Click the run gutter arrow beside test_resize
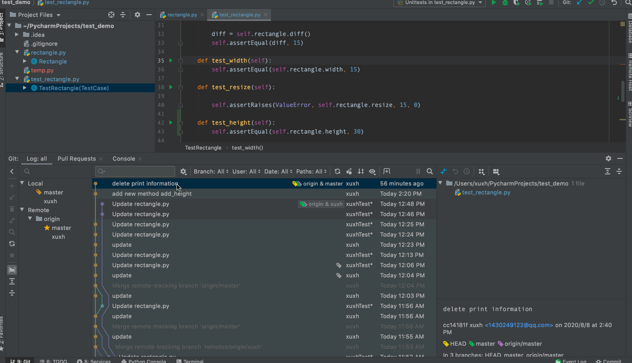Screen dimensions: 632x363 pos(171,87)
